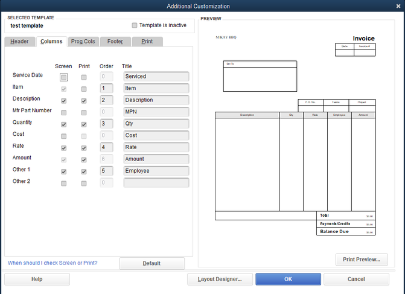Switch to the Header tab

tap(19, 42)
